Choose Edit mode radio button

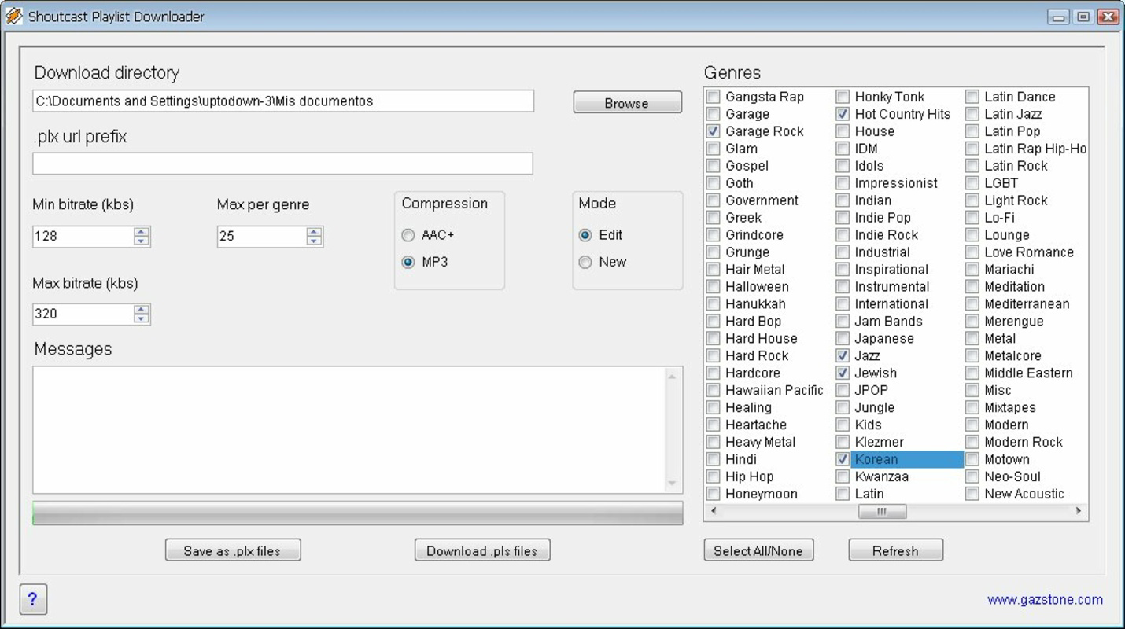click(x=585, y=235)
